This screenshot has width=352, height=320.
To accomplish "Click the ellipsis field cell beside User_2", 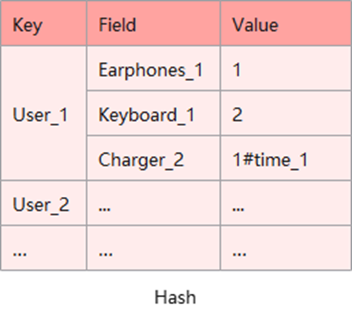I will 153,203.
